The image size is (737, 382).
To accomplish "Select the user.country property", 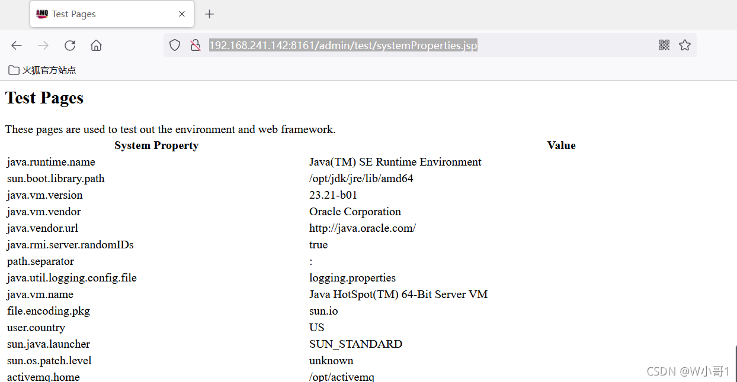I will pyautogui.click(x=36, y=328).
